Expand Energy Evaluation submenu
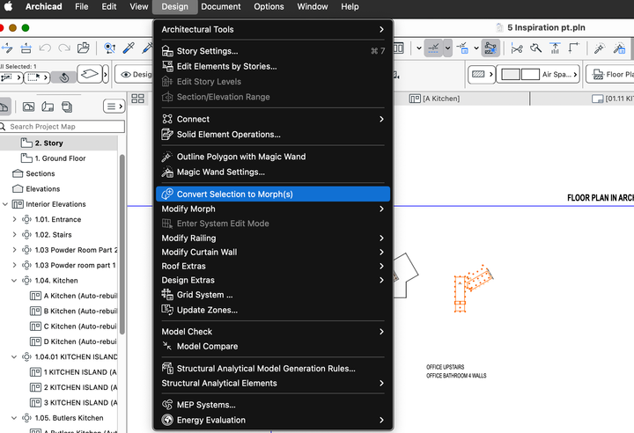The width and height of the screenshot is (634, 433). pos(273,420)
